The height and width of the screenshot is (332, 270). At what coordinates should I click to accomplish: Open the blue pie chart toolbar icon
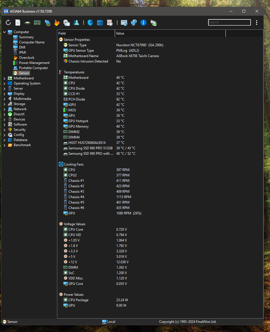tap(90, 23)
